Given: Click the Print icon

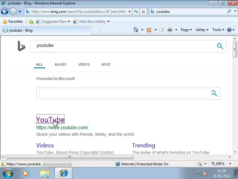Looking at the screenshot, I should tap(170, 30).
